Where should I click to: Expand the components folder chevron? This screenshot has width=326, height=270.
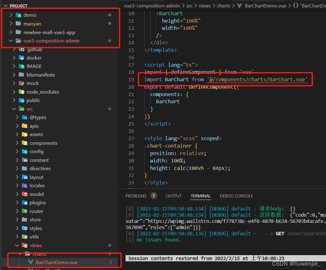[17, 143]
